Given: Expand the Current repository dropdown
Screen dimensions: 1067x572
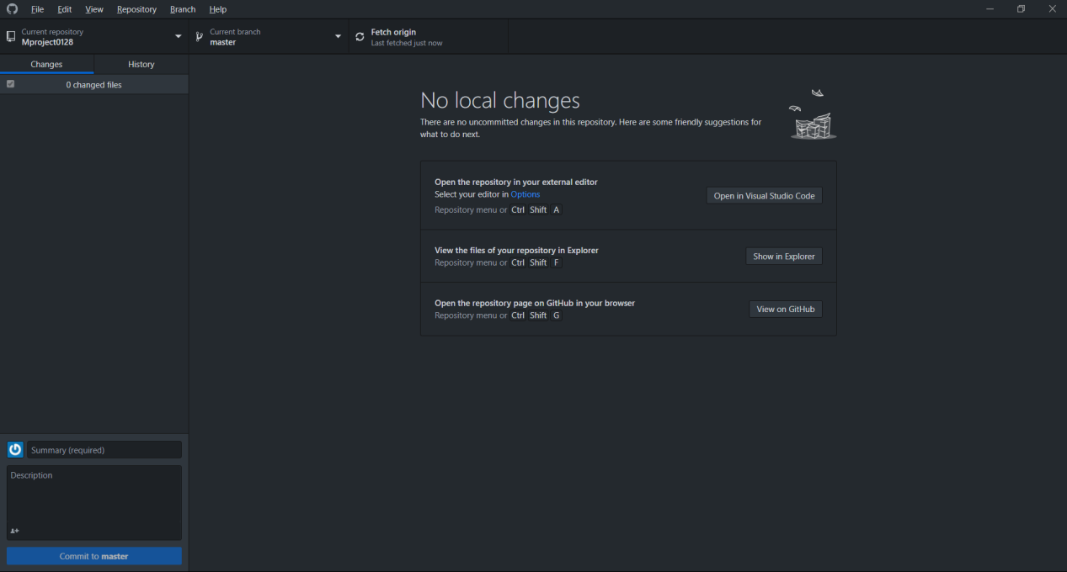Looking at the screenshot, I should tap(178, 37).
